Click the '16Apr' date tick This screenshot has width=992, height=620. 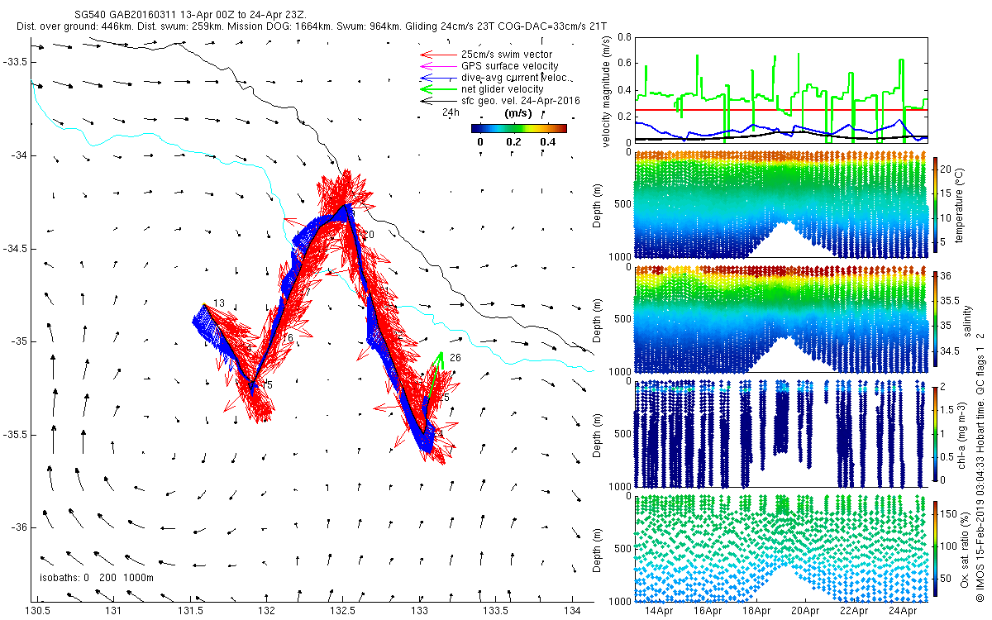707,611
